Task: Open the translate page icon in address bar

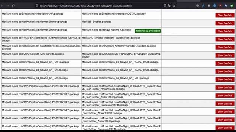Action: click(169, 6)
